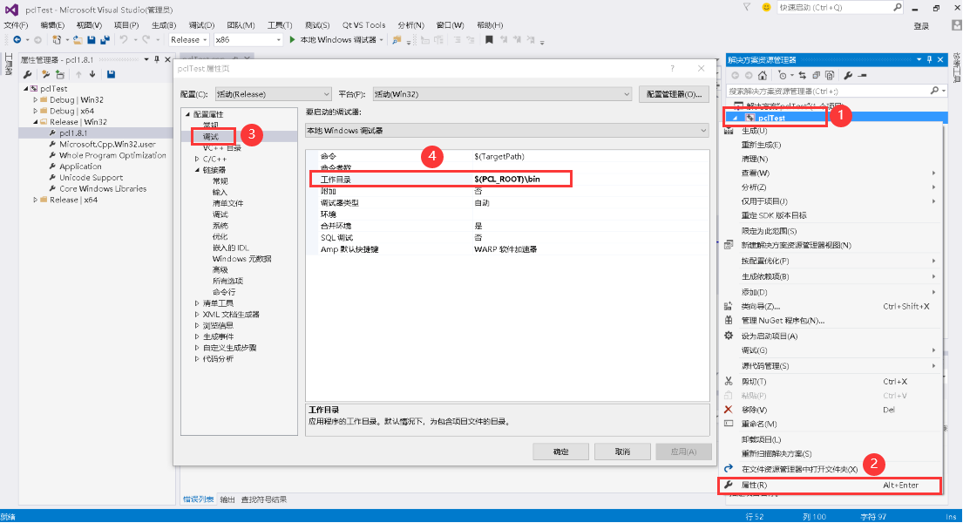The image size is (963, 523).
Task: Click the 登录 sign-in link
Action: [x=920, y=26]
